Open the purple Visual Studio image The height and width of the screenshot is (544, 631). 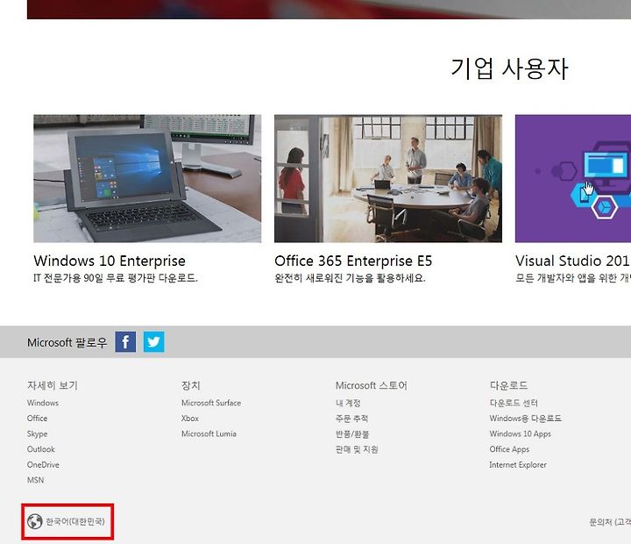coord(573,178)
